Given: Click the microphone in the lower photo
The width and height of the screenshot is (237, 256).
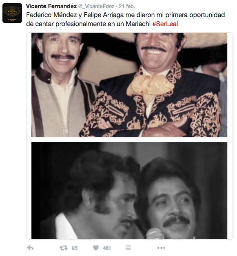Looking at the screenshot, I should click(x=154, y=234).
